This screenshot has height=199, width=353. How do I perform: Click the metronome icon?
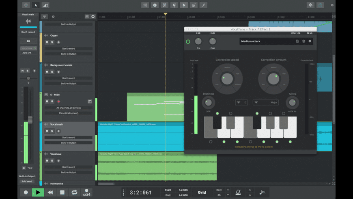[239, 192]
